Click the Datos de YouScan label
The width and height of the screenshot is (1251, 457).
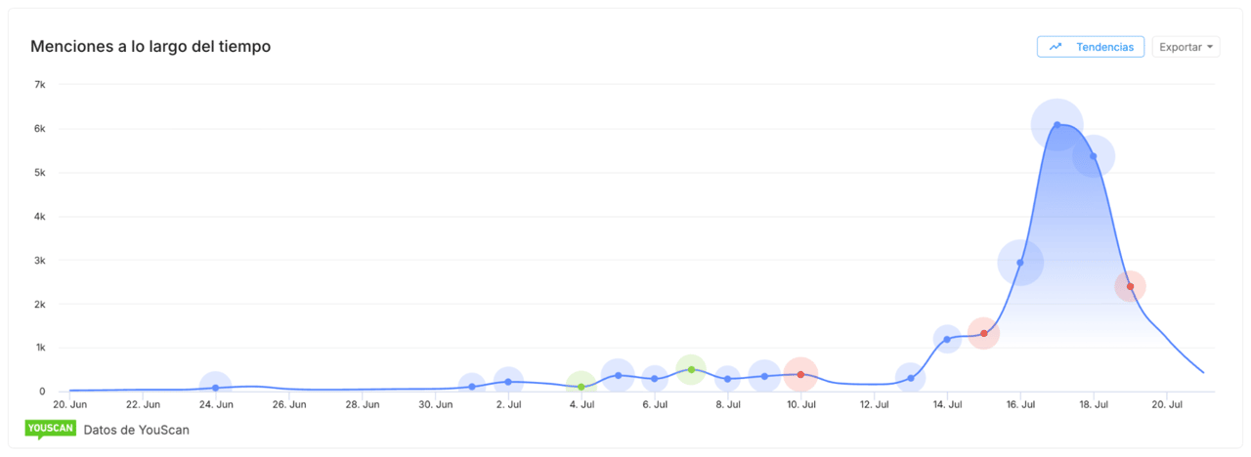(137, 430)
